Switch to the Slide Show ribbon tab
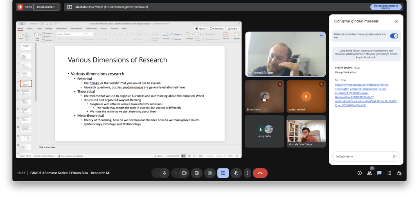419x197 pixels. point(91,29)
